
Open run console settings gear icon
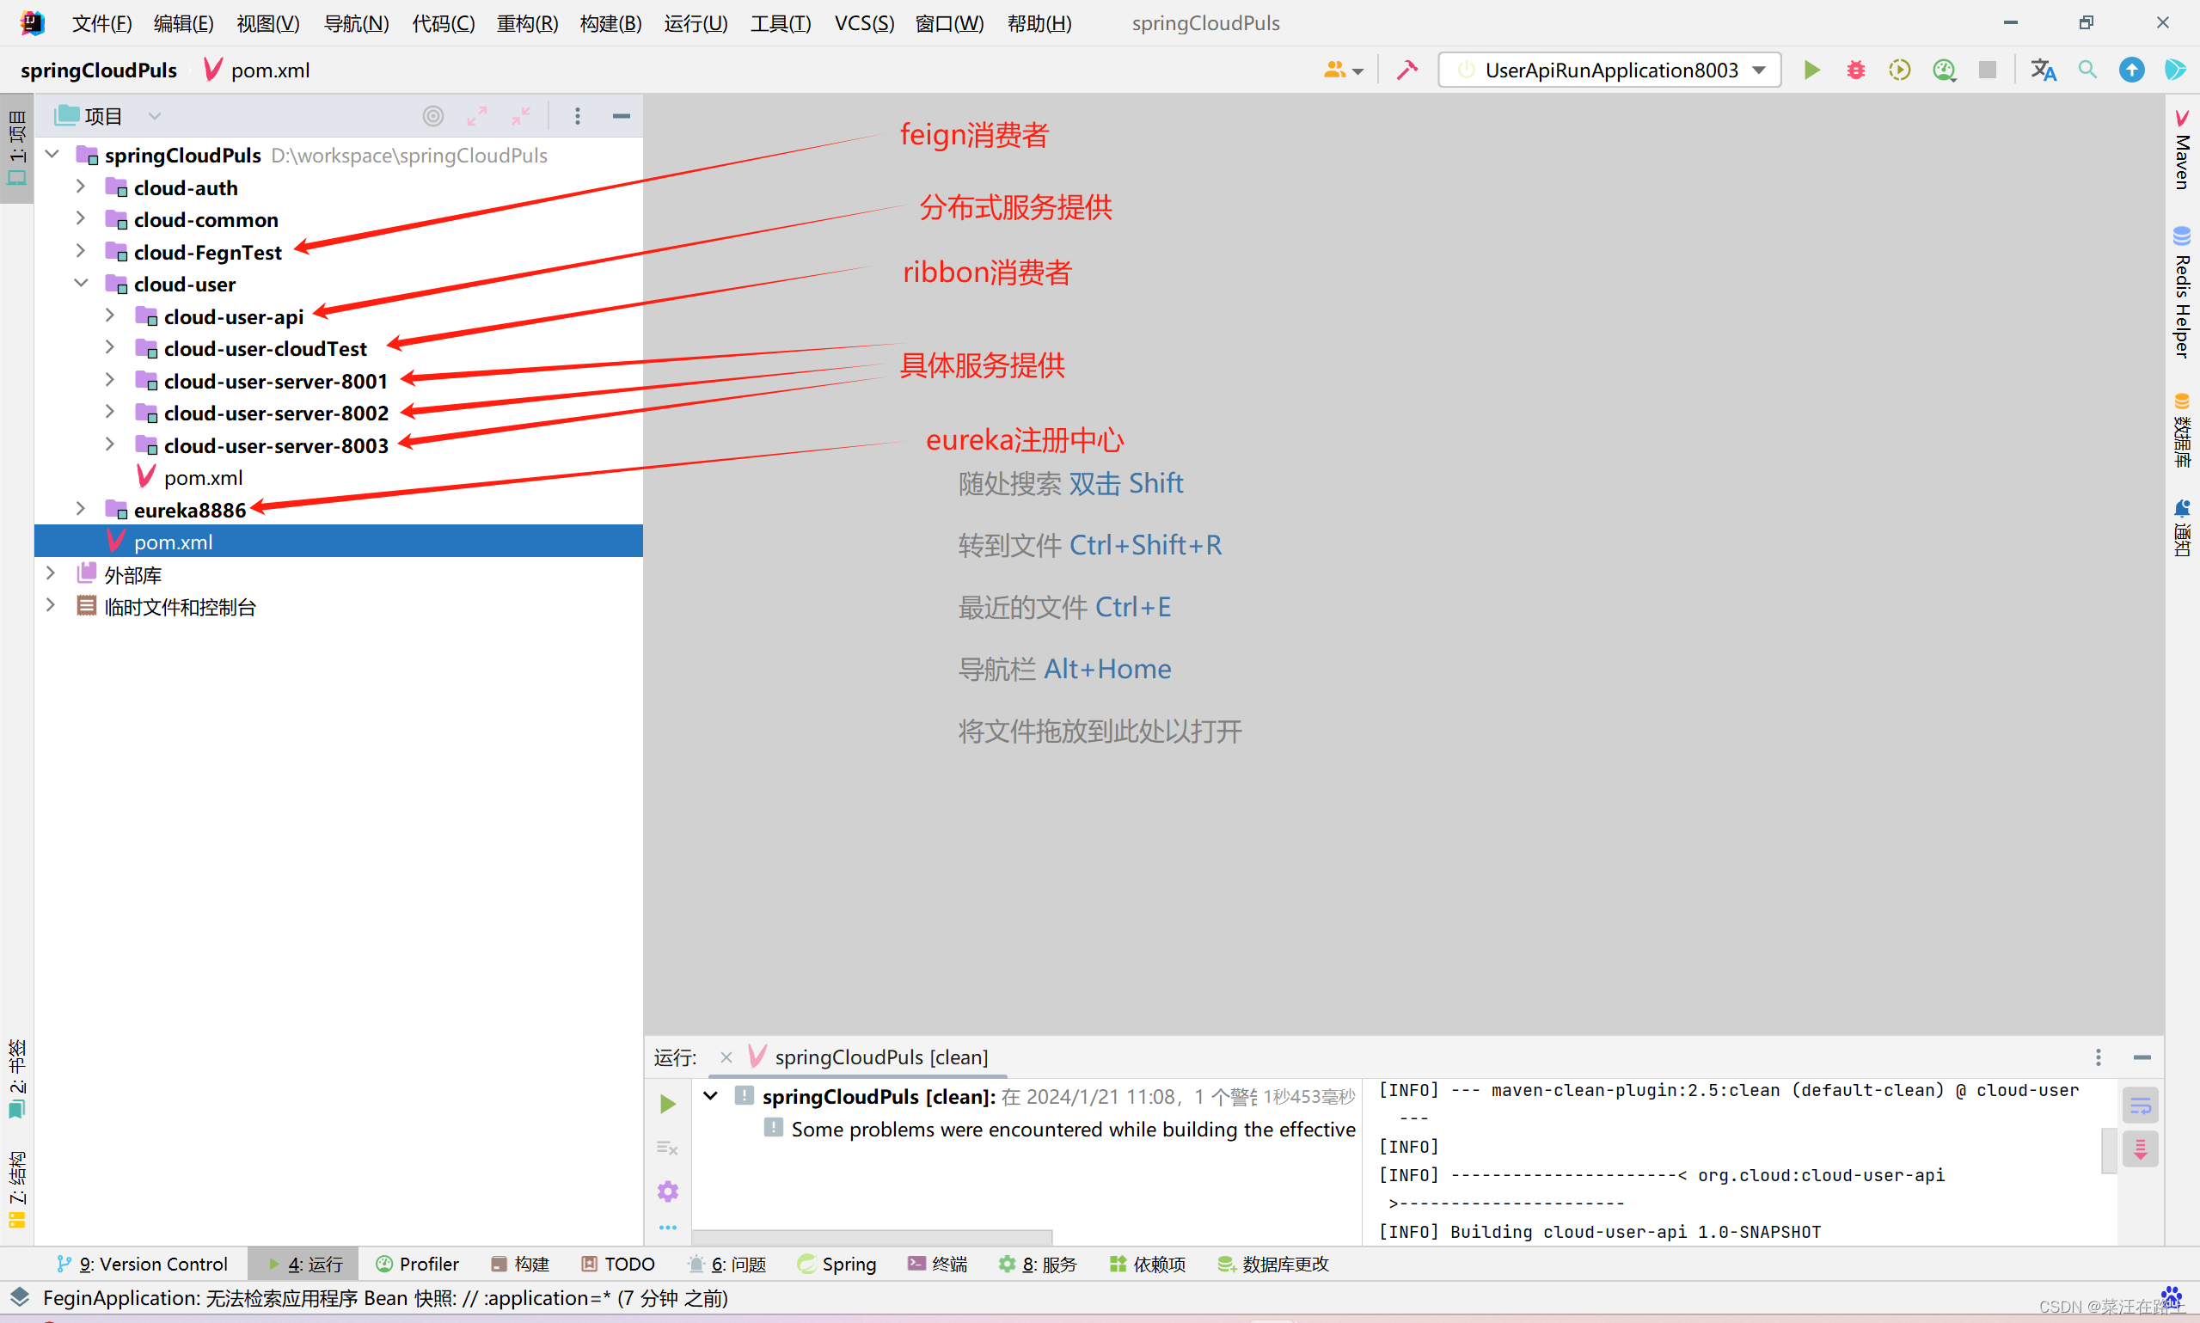pyautogui.click(x=667, y=1190)
